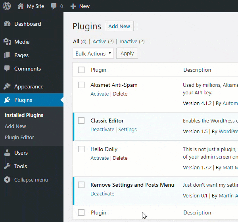Screen dimensions: 238x222
Task: Select Add New in Plugins submenu
Action: [x=15, y=126]
